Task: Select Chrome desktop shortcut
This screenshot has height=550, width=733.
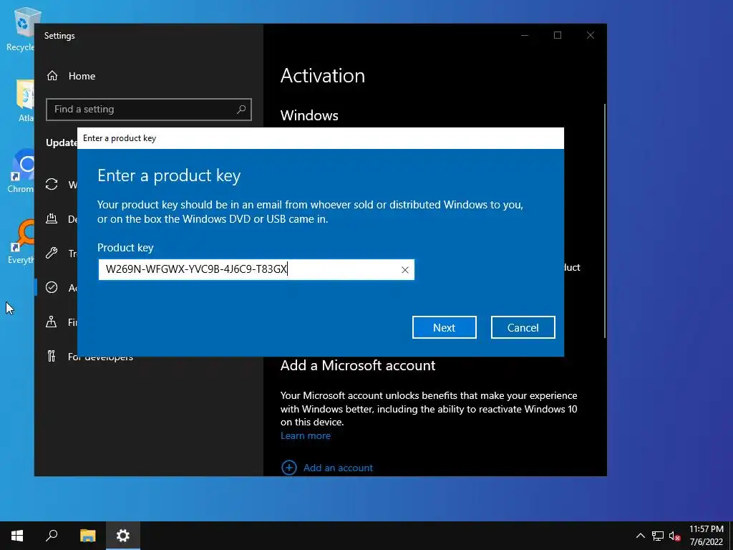Action: click(x=21, y=171)
